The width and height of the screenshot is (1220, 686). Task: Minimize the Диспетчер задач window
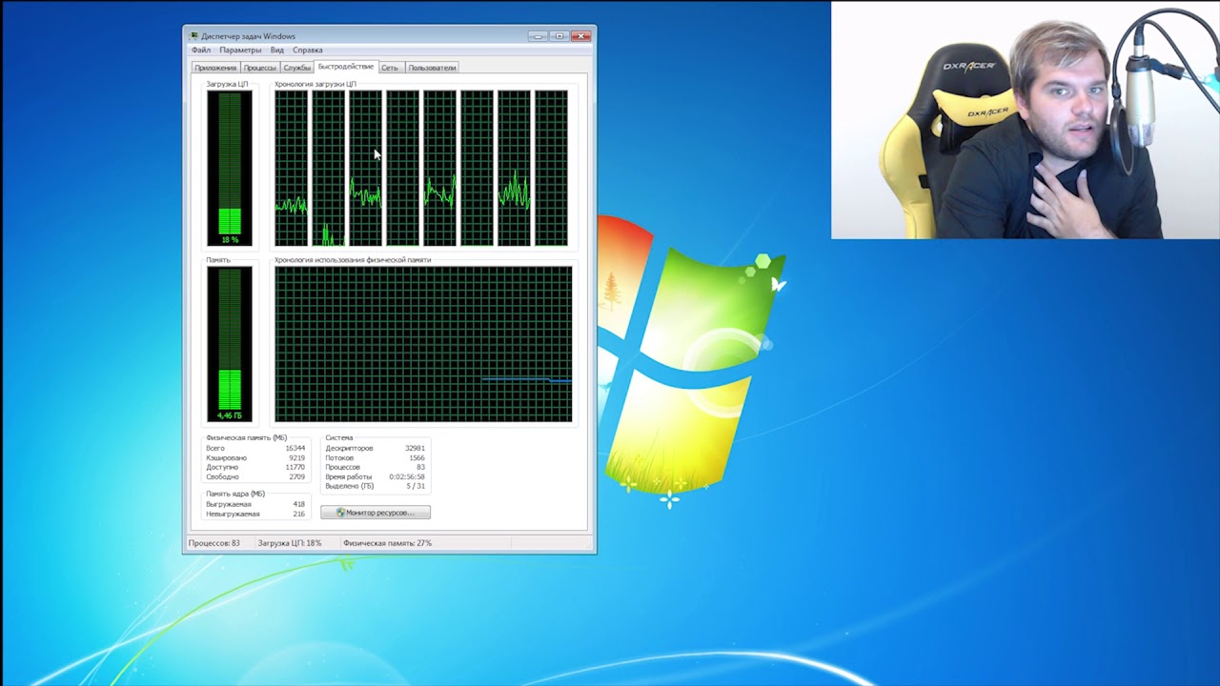coord(539,36)
